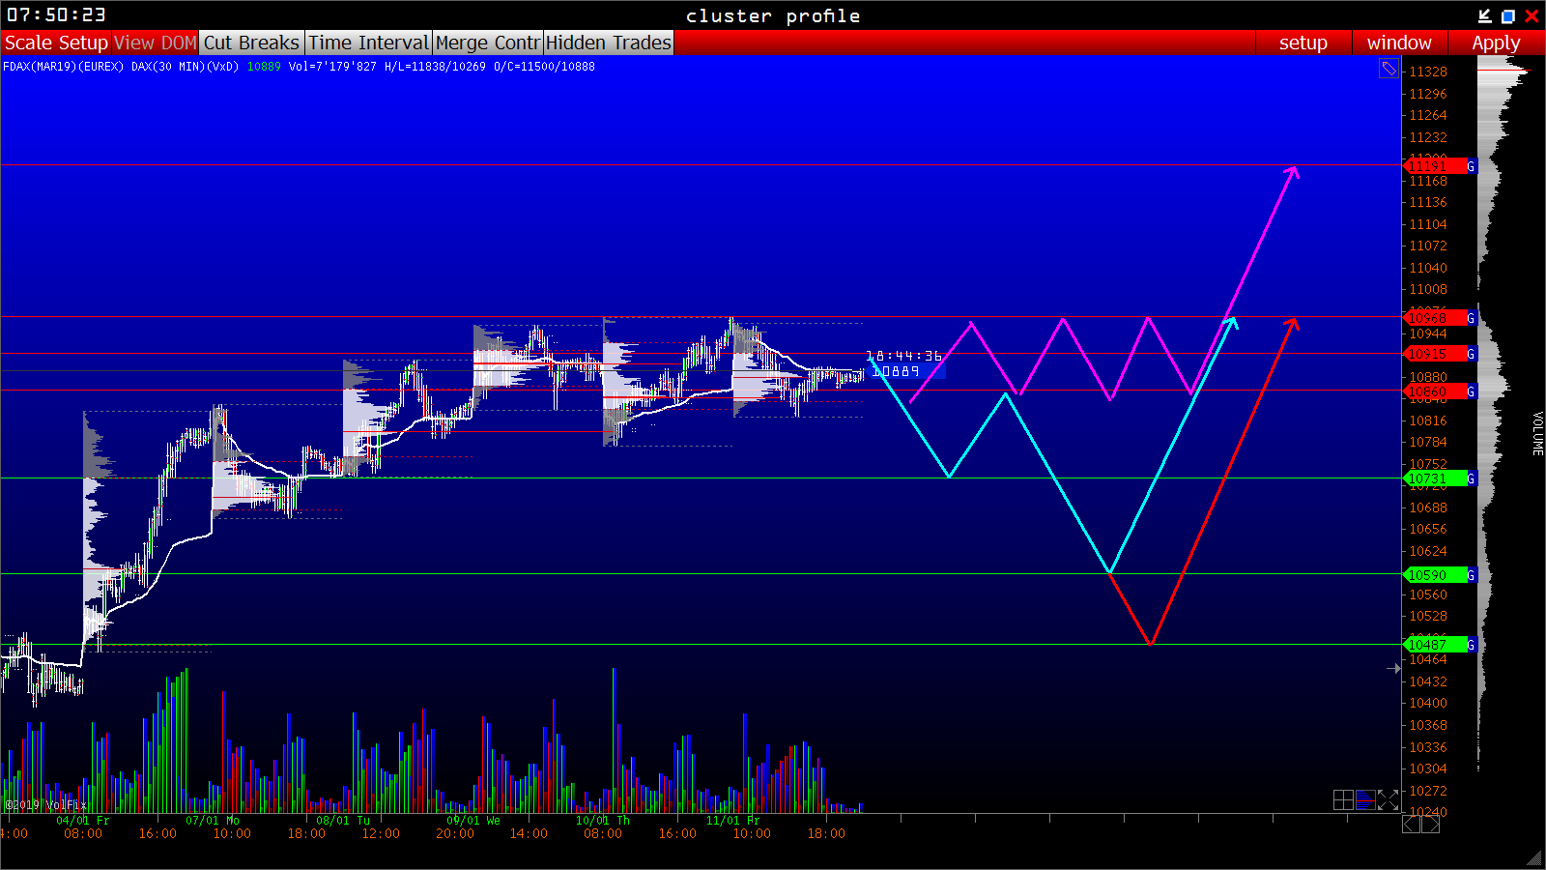This screenshot has height=870, width=1546.
Task: Click the '04/01 Fr' date on time axis
Action: coord(83,821)
